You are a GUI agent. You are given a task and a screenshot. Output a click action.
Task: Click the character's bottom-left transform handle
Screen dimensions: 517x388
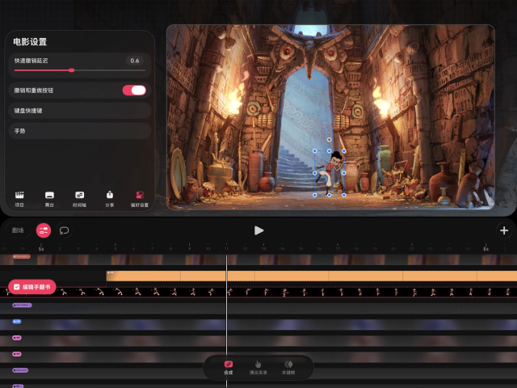pyautogui.click(x=314, y=195)
